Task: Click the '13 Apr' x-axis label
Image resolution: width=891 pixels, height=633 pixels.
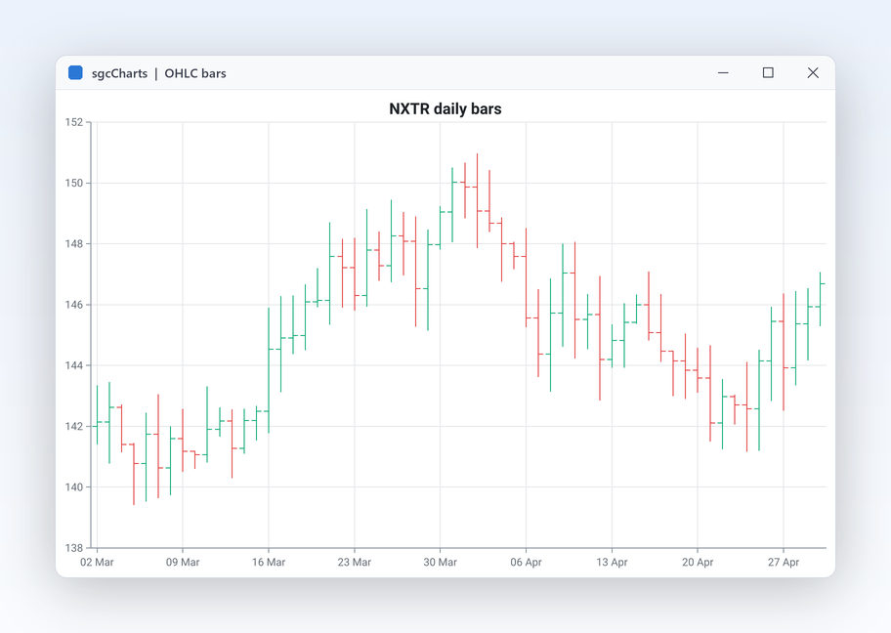Action: [612, 562]
